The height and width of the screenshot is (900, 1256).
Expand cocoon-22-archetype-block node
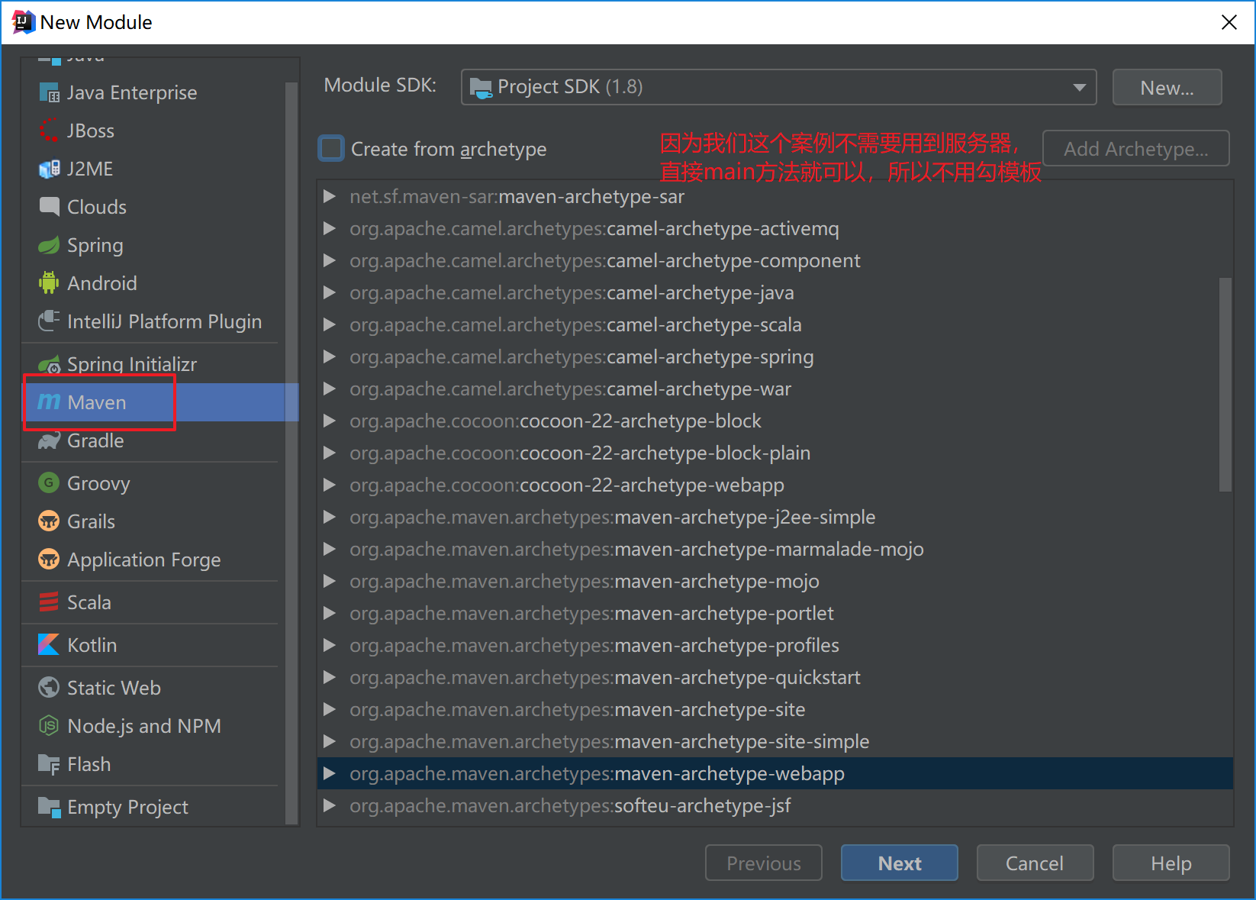(x=330, y=421)
